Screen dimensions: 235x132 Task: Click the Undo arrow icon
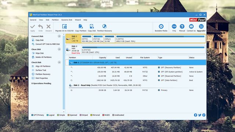coord(40,27)
